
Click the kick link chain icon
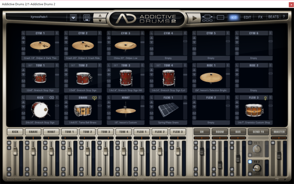52,98
